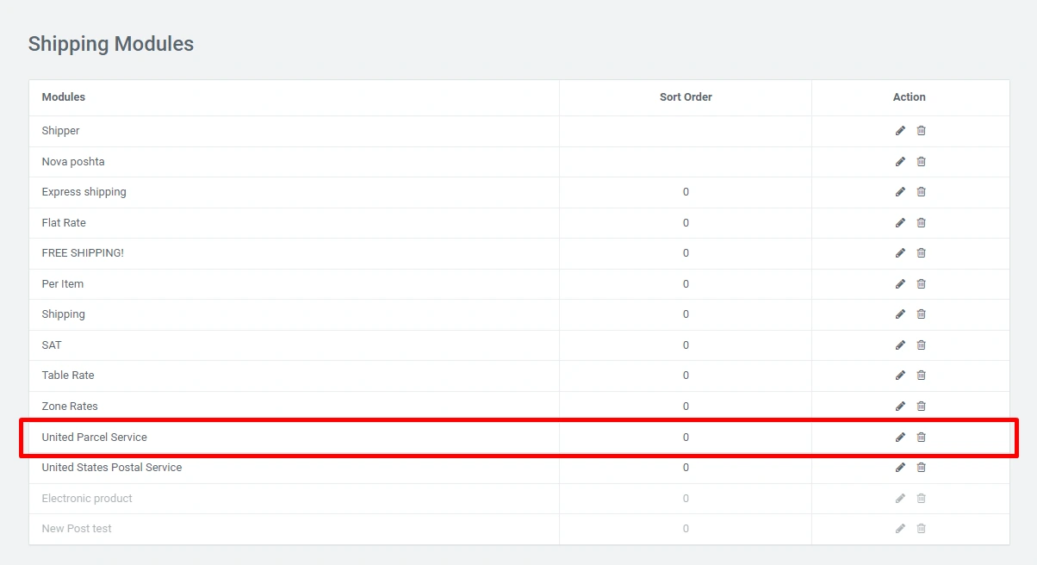This screenshot has height=565, width=1037.
Task: Click the Modules column header
Action: 64,97
